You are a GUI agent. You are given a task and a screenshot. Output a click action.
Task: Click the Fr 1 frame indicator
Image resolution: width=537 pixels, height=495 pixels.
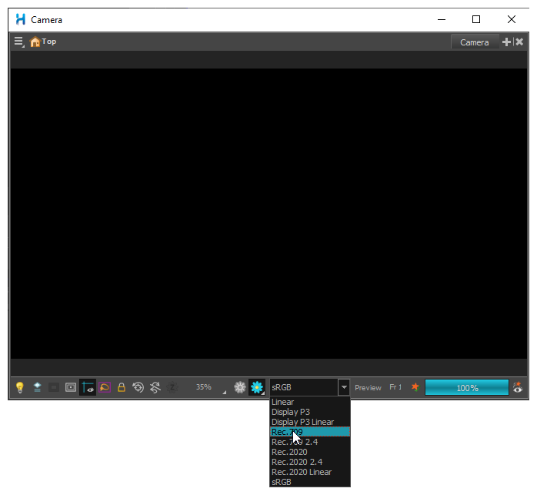pyautogui.click(x=395, y=388)
